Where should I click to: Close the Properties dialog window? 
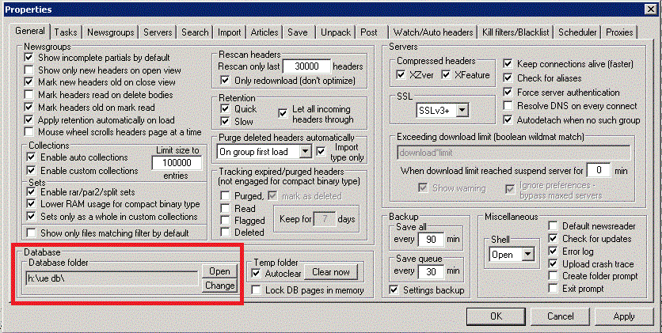pyautogui.click(x=649, y=10)
